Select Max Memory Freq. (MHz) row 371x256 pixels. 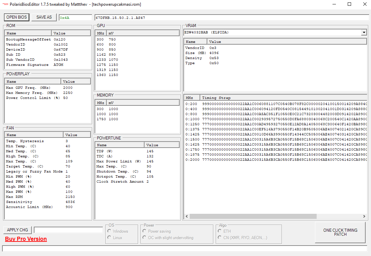pyautogui.click(x=48, y=93)
